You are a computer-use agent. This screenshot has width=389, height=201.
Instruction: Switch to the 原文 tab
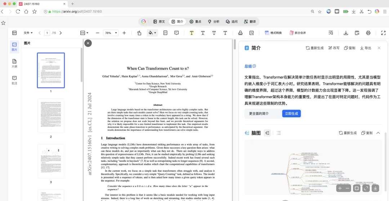(x=159, y=22)
